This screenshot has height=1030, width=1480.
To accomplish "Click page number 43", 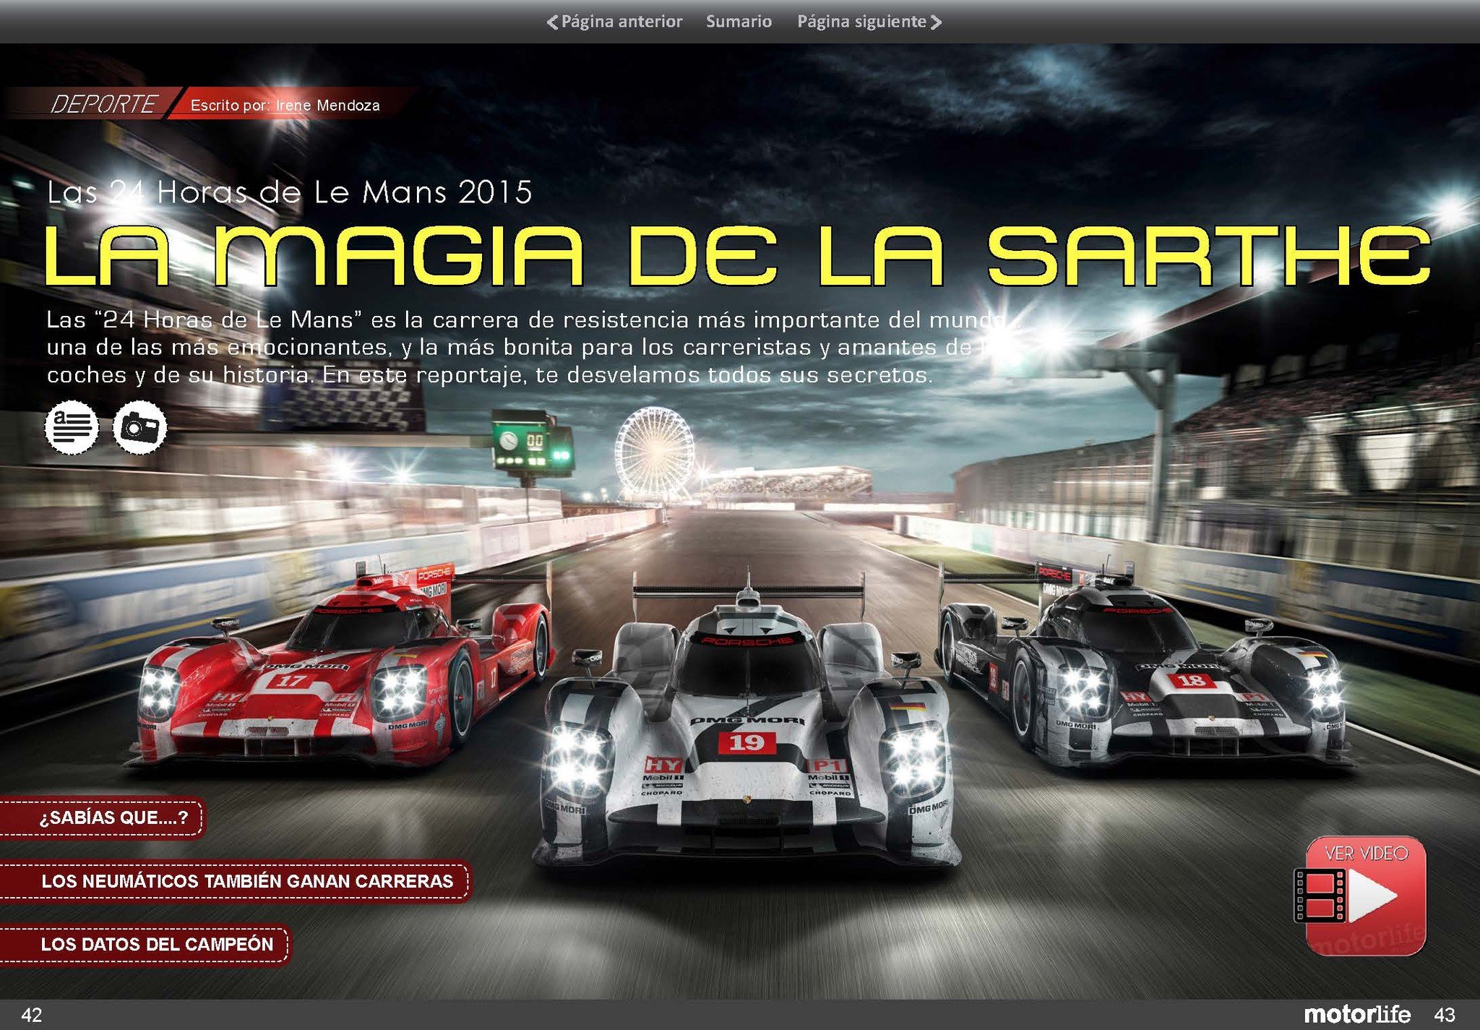I will pos(1444,1015).
